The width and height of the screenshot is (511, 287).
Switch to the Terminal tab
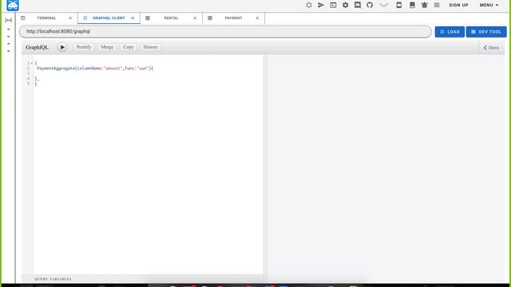click(x=46, y=18)
